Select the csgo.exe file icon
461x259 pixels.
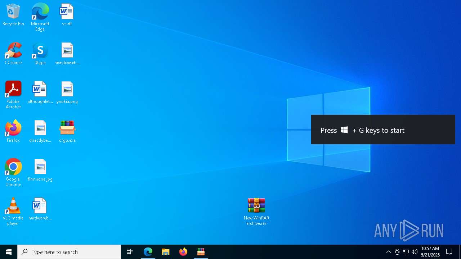pos(67,132)
